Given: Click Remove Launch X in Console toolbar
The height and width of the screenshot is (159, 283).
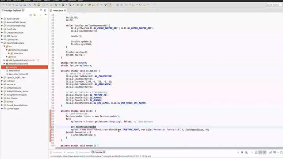Looking at the screenshot, I should pyautogui.click(x=242, y=152).
